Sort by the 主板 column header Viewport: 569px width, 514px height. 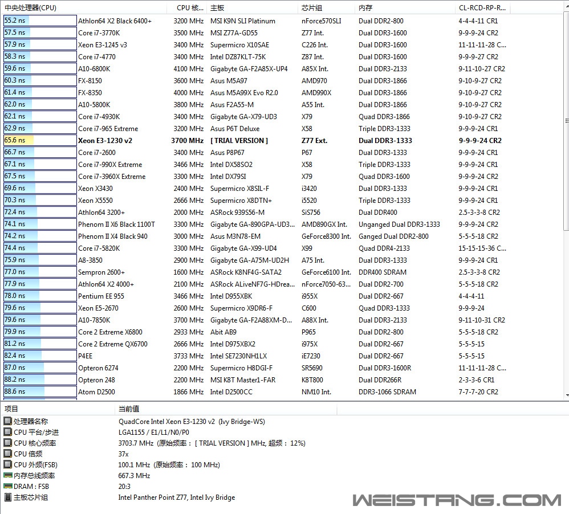(x=217, y=8)
